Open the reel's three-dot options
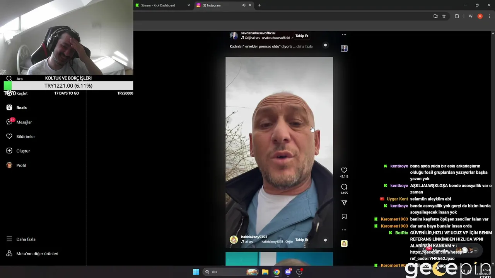 pos(344,230)
